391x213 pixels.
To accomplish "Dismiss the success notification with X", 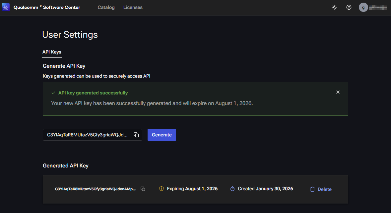I will click(338, 92).
